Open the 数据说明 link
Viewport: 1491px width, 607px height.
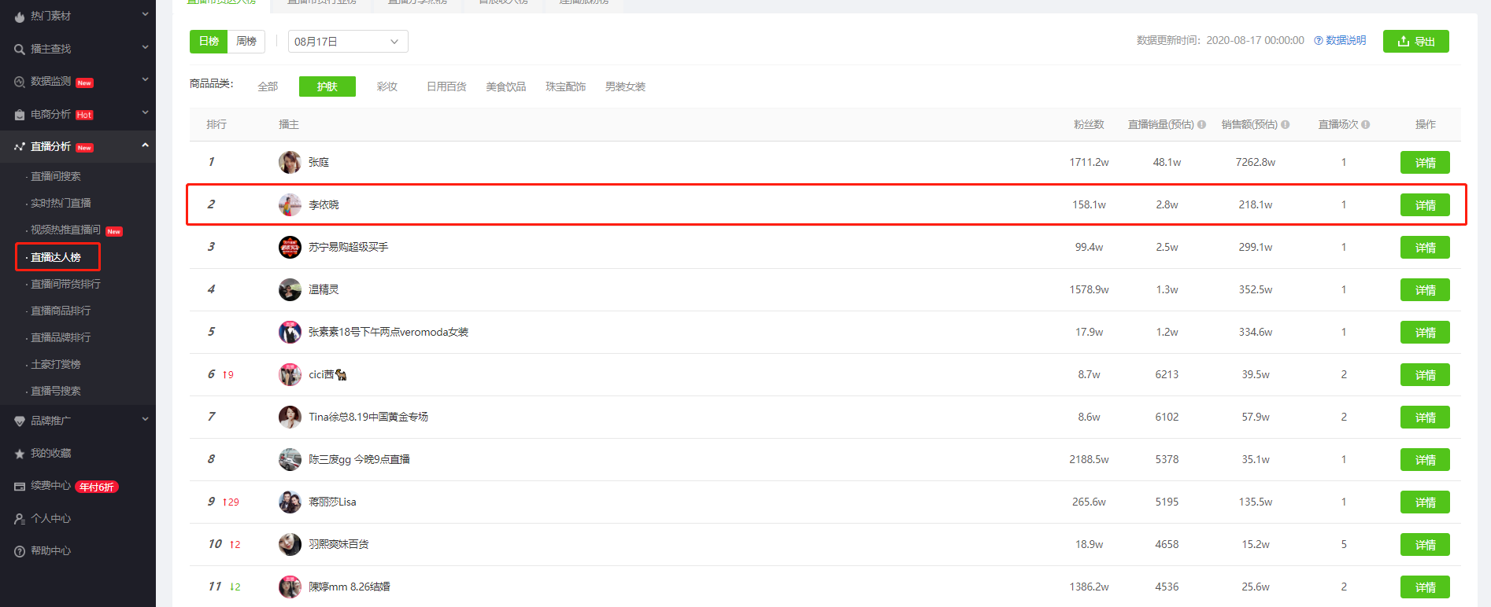tap(1340, 40)
